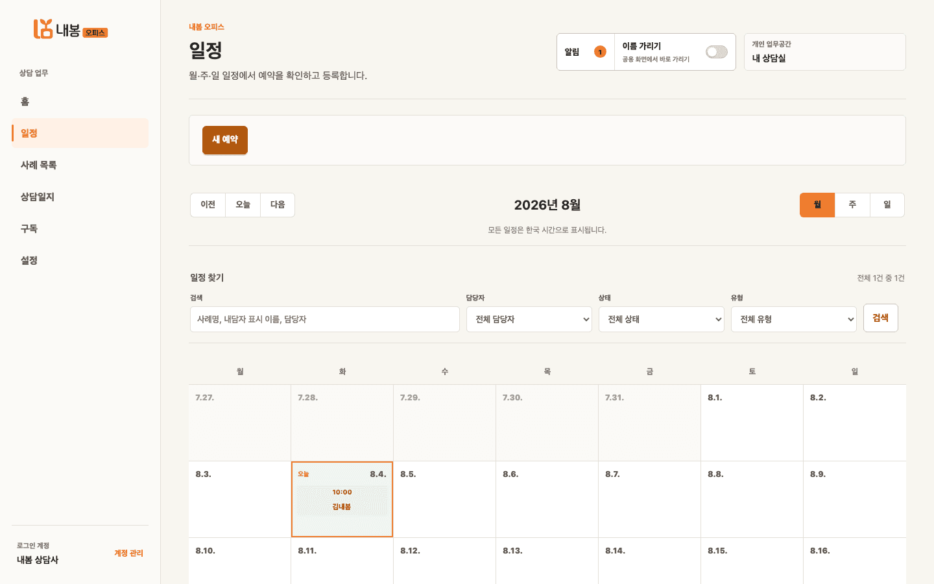Screen dimensions: 934x584
Task: Switch to the 일 view tab
Action: coord(887,205)
